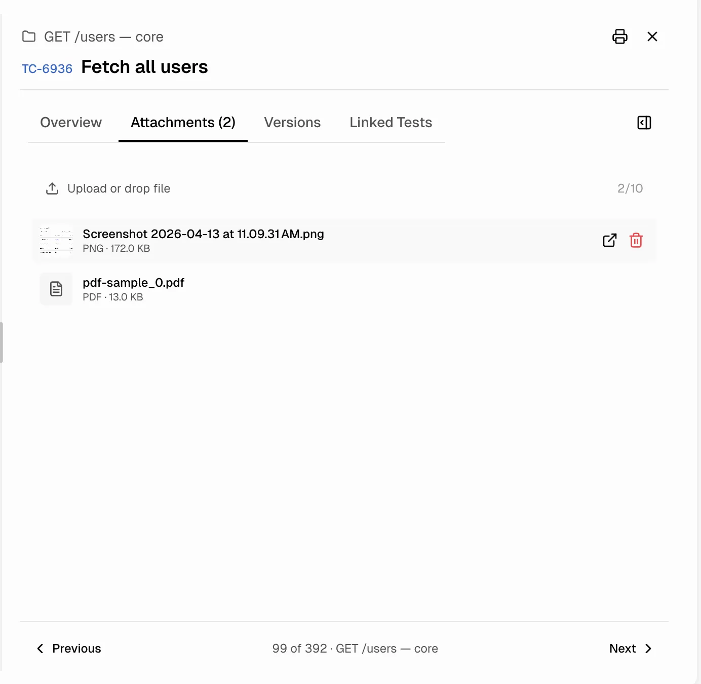Dismiss the test case dialog

click(x=652, y=36)
